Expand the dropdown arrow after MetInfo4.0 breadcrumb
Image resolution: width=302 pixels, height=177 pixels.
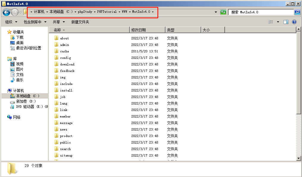[x=153, y=12]
